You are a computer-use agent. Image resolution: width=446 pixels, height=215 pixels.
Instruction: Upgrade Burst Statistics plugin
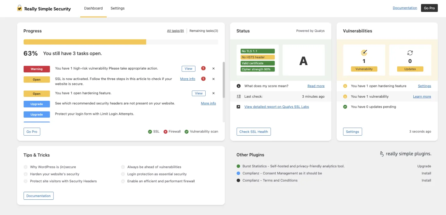(x=424, y=166)
